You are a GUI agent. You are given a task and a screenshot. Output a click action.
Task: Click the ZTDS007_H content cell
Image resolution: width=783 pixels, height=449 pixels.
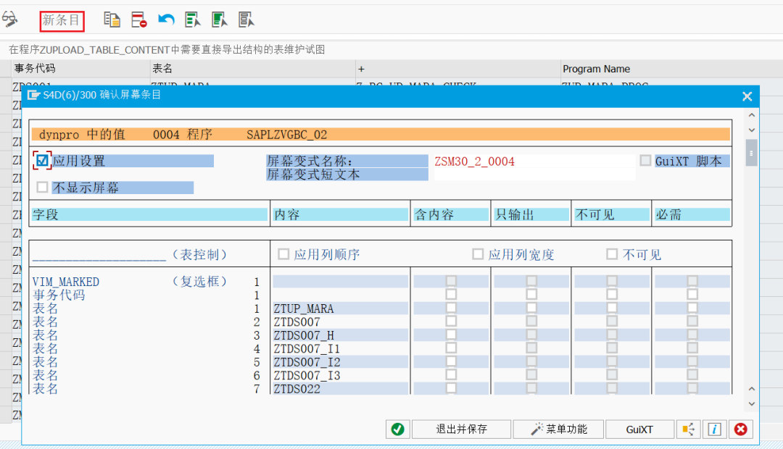(340, 335)
